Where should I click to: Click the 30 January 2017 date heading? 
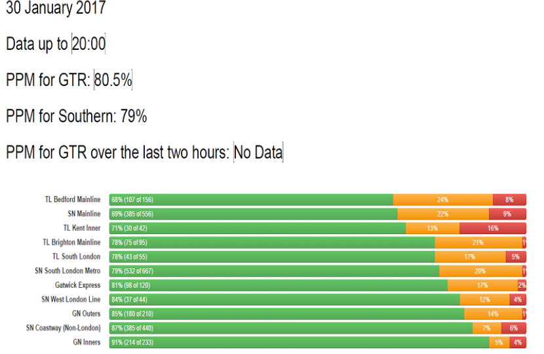(x=55, y=9)
